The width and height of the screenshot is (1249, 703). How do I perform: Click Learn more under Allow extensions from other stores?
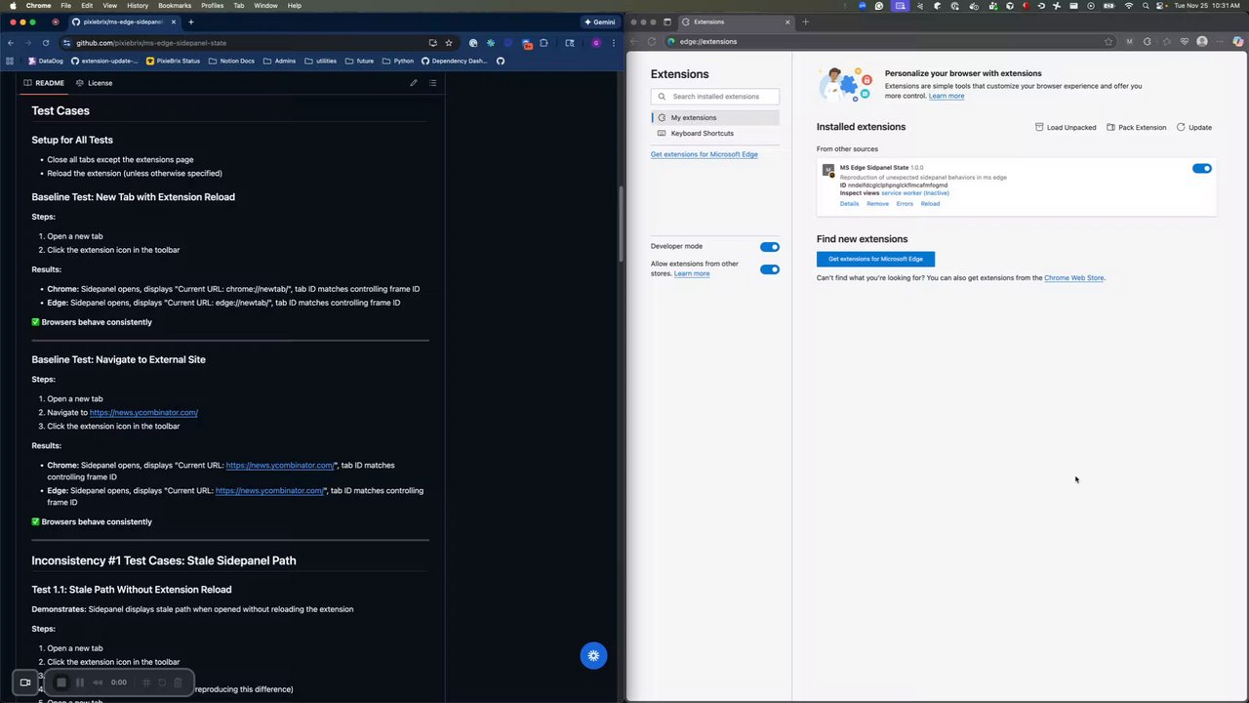click(x=692, y=273)
